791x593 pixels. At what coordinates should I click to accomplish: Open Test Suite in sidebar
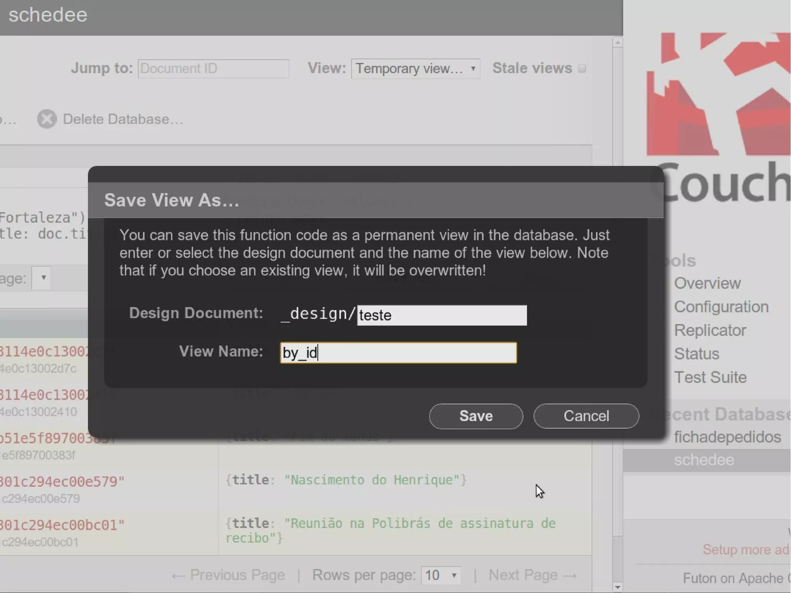point(710,377)
